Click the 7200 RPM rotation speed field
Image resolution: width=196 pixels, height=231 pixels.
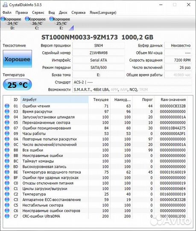(x=178, y=60)
